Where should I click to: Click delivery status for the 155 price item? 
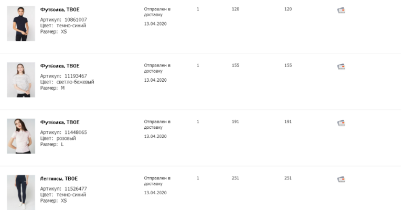point(157,68)
